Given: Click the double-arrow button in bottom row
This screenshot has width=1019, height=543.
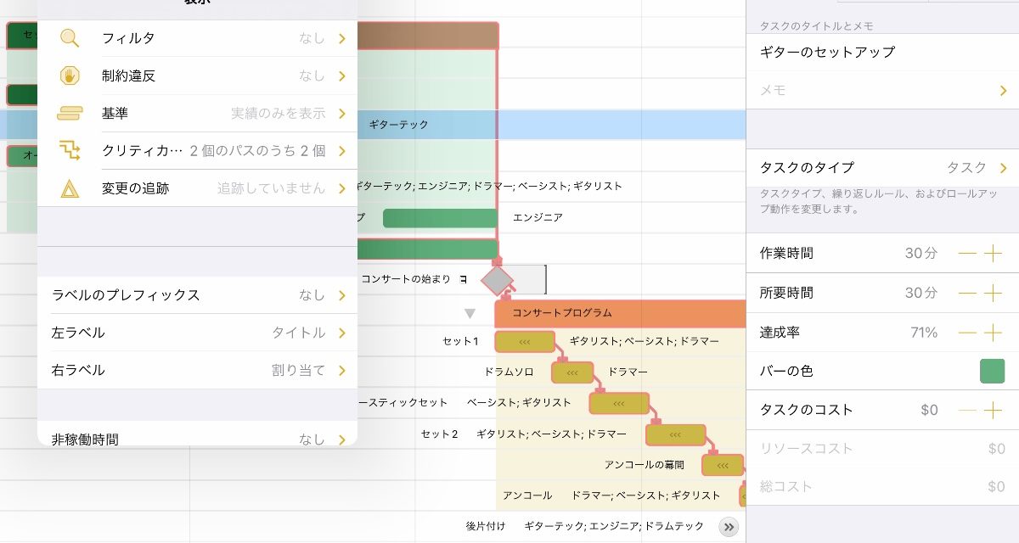Looking at the screenshot, I should coord(729,527).
